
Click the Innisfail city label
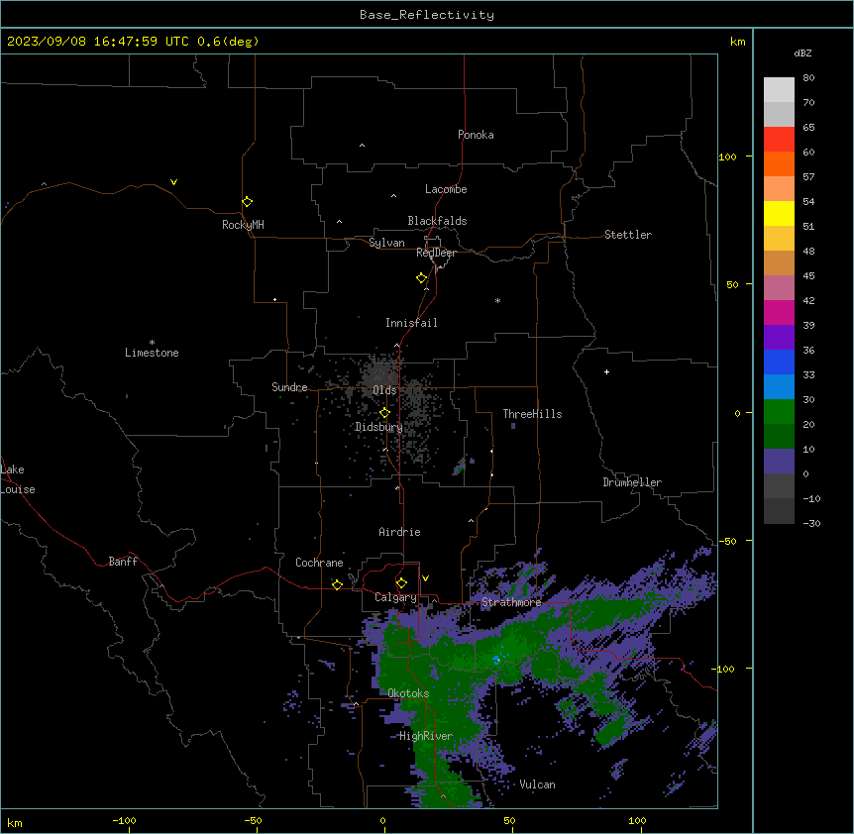(411, 323)
